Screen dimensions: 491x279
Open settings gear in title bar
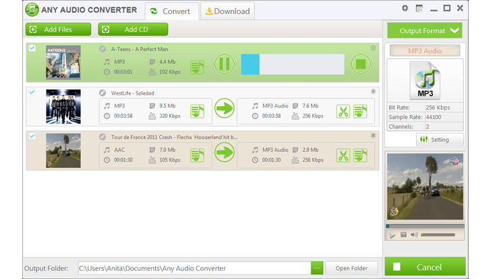405,8
